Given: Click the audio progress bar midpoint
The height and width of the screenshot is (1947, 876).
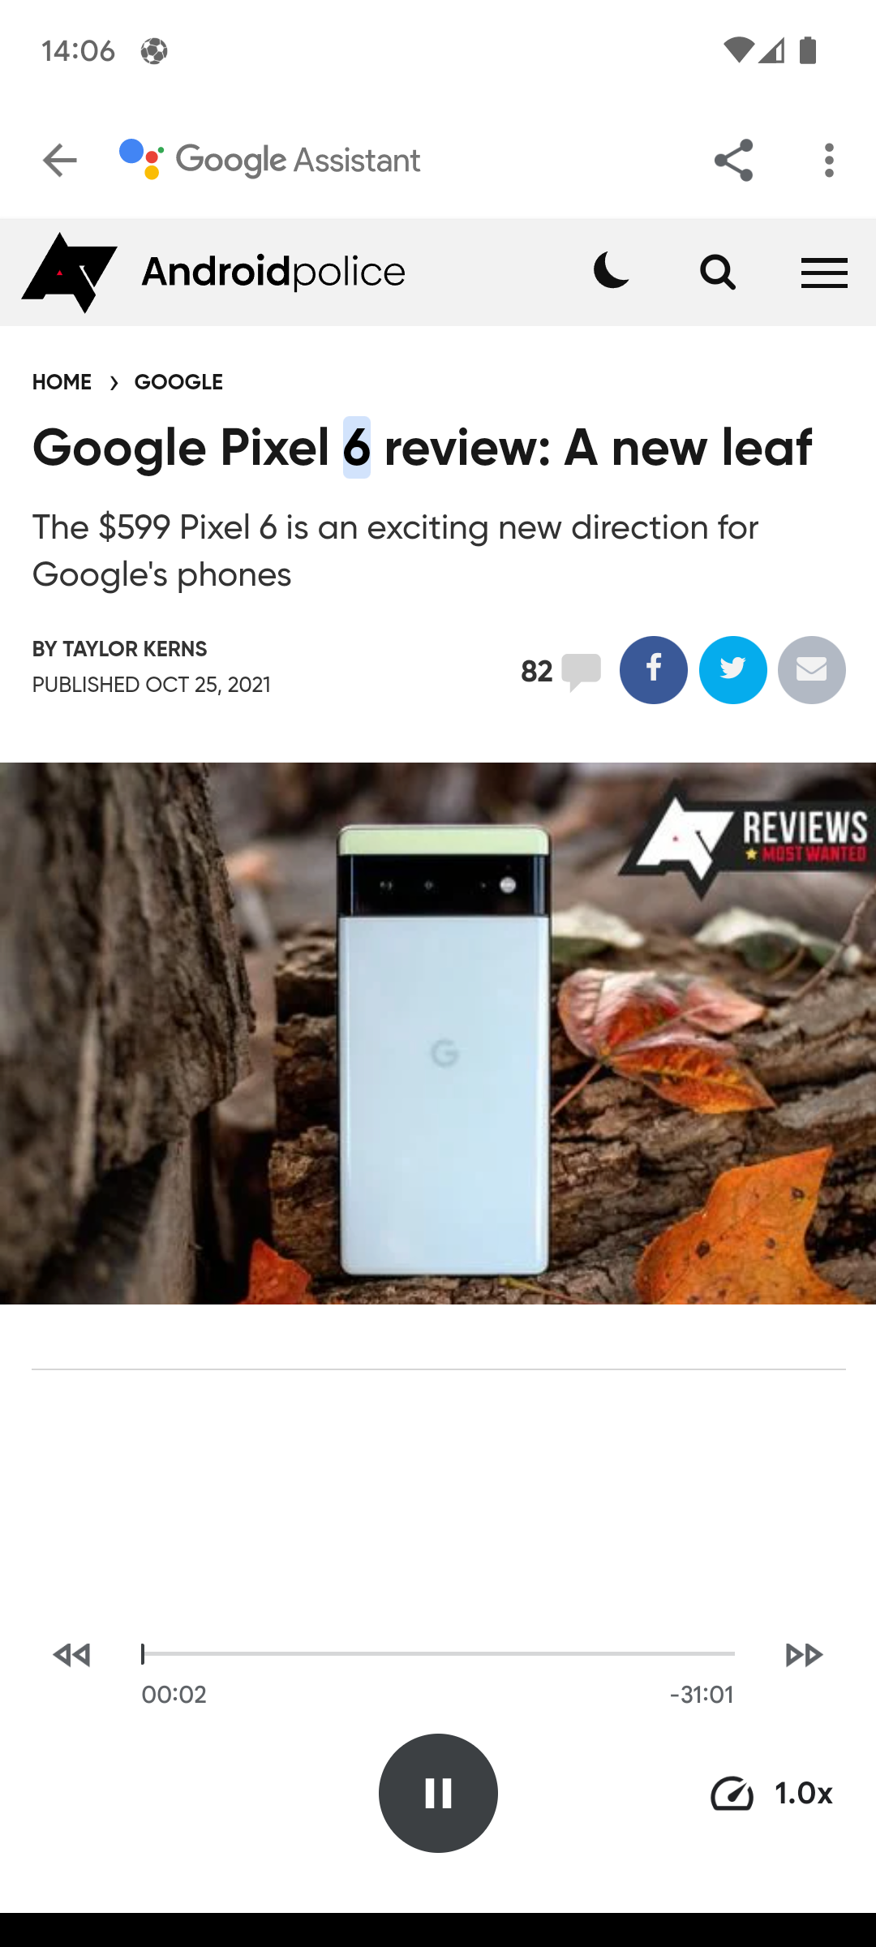Looking at the screenshot, I should click(438, 1653).
